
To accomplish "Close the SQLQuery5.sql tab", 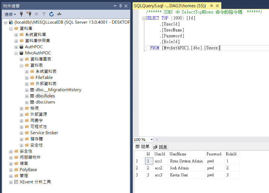I will [217, 6].
